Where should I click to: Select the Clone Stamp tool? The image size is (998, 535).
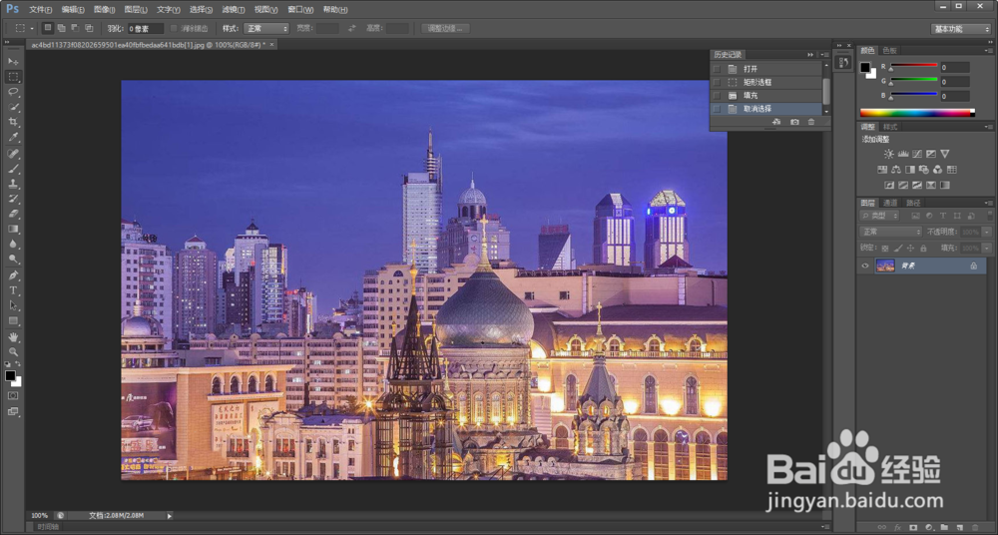point(13,184)
